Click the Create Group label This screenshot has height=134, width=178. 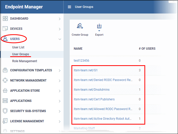tap(80, 35)
